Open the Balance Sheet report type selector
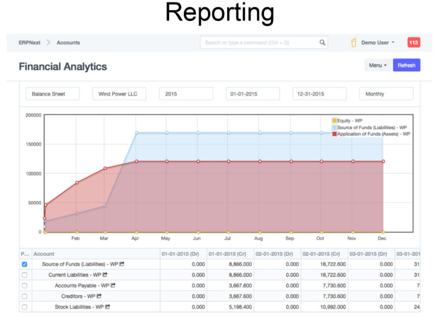444x318 pixels. pos(52,94)
